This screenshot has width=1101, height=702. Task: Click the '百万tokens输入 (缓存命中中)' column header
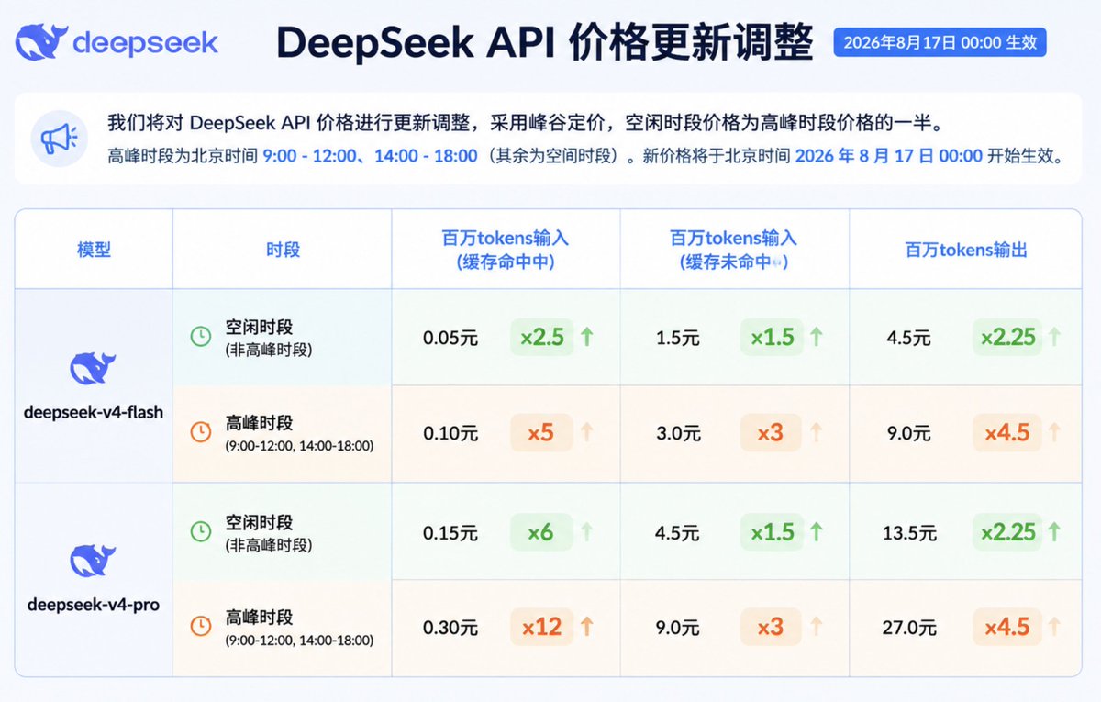point(506,250)
